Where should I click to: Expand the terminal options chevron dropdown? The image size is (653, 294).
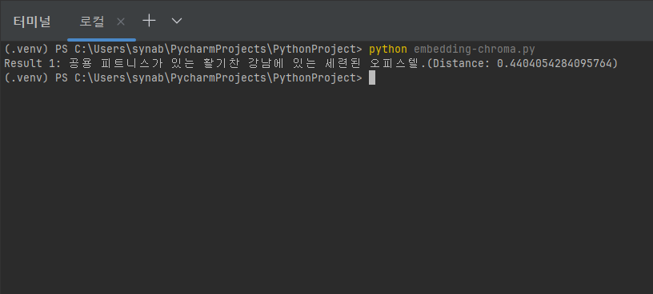point(177,21)
